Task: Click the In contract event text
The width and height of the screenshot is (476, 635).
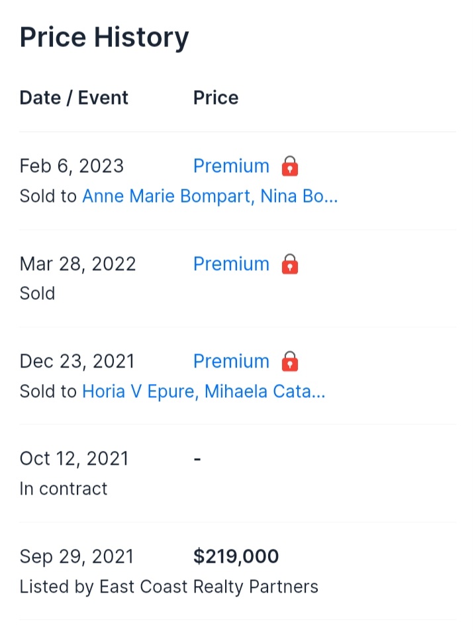Action: pos(64,489)
